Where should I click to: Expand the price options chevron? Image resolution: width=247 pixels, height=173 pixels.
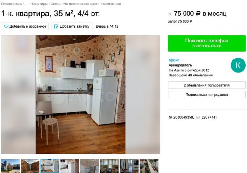tap(170, 14)
